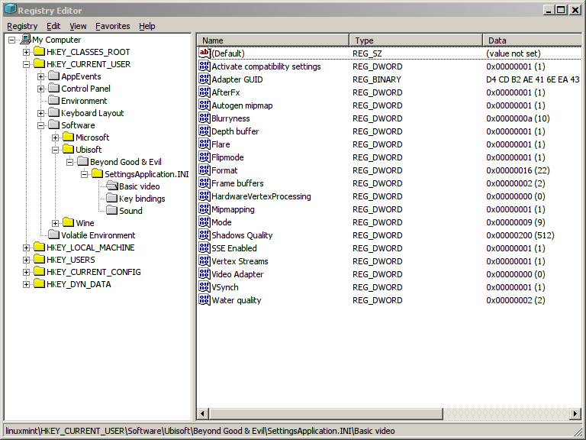Expand the HKEY_CURRENT_CONFIG key
The width and height of the screenshot is (586, 440).
26,272
